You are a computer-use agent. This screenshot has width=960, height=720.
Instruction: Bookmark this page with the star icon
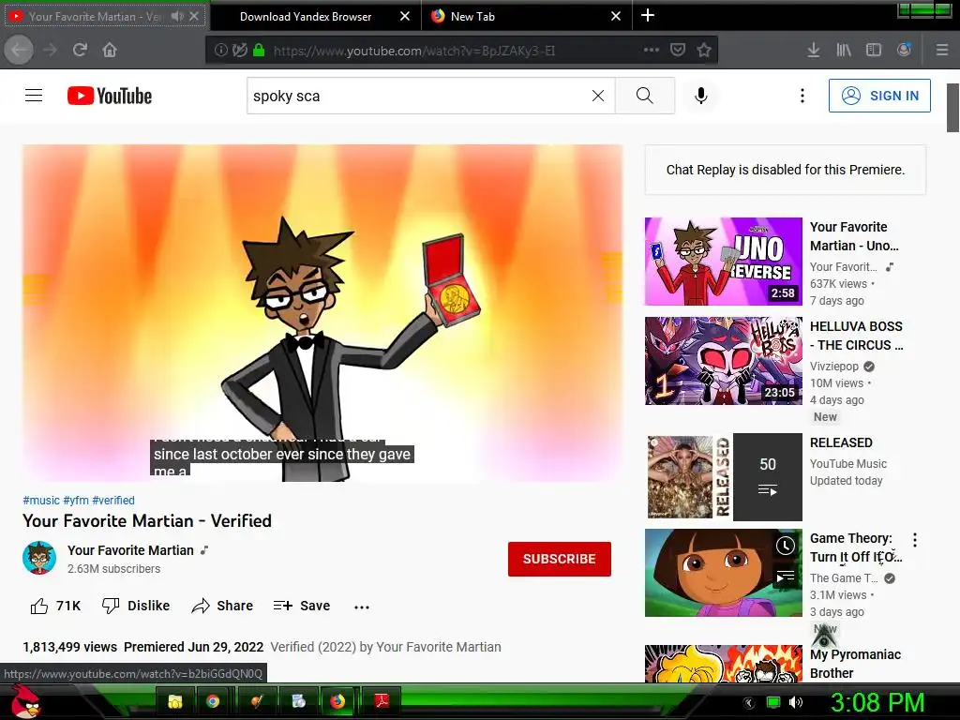tap(704, 50)
